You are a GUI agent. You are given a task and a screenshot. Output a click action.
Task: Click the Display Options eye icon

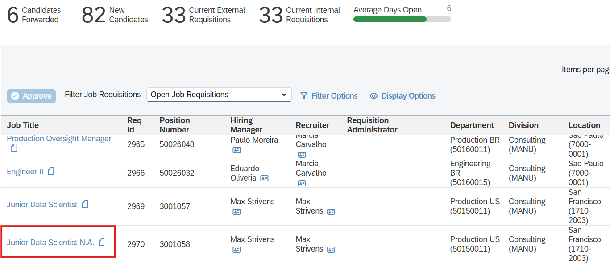coord(373,96)
